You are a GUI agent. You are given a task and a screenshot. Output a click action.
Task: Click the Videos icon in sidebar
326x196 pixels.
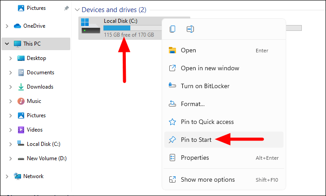tap(21, 130)
